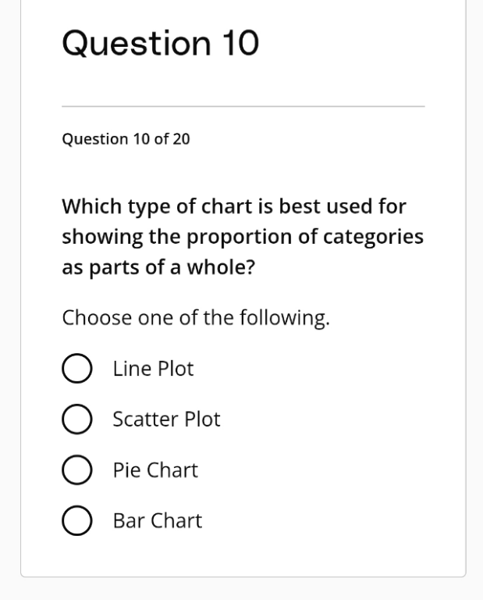This screenshot has height=600, width=483.
Task: Click the 'Scatter Plot' answer label text
Action: 167,419
